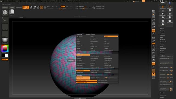176x99 pixels.
Task: Click the Frame icon on right shelf
Action: 153,50
